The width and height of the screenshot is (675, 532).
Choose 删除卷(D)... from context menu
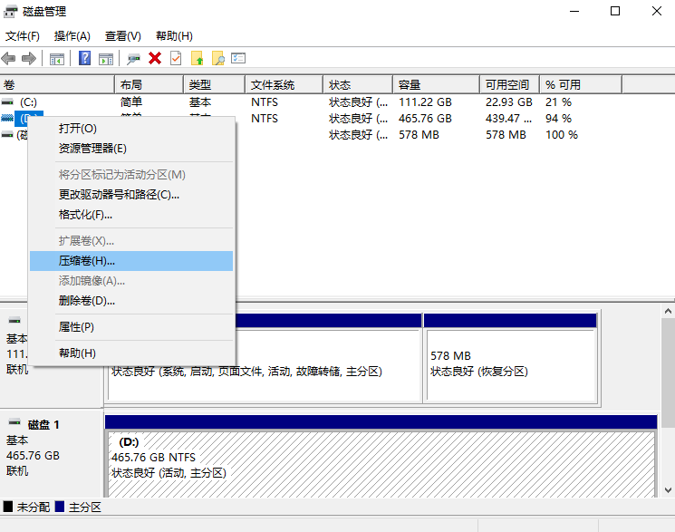coord(87,301)
